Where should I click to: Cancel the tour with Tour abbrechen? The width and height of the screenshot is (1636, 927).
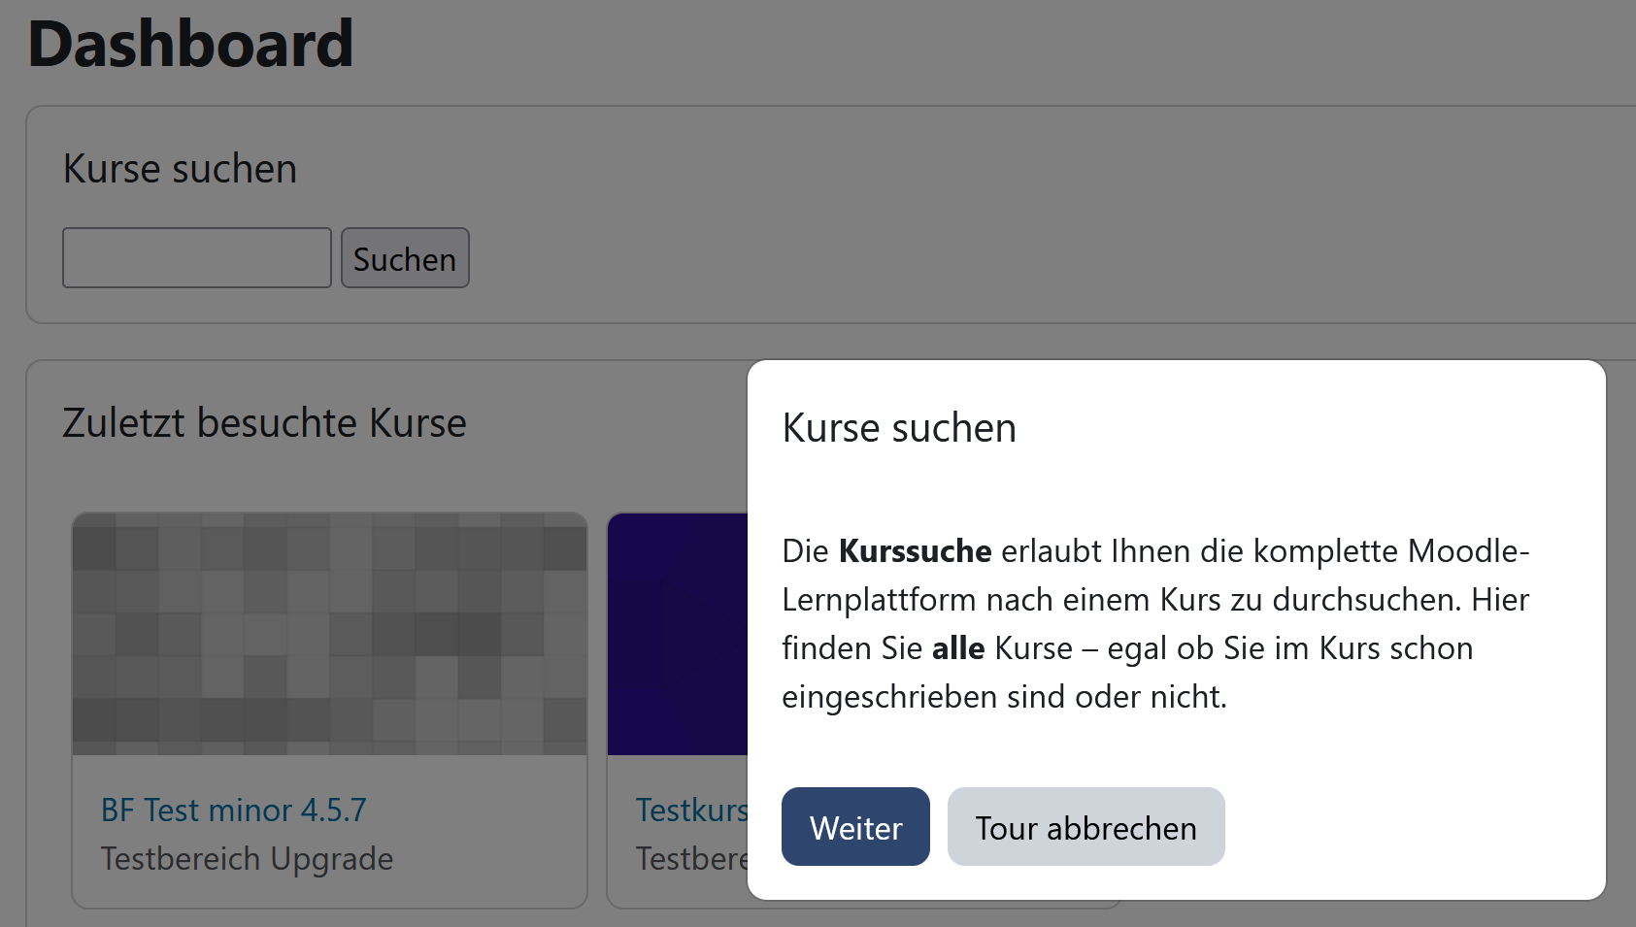point(1085,827)
